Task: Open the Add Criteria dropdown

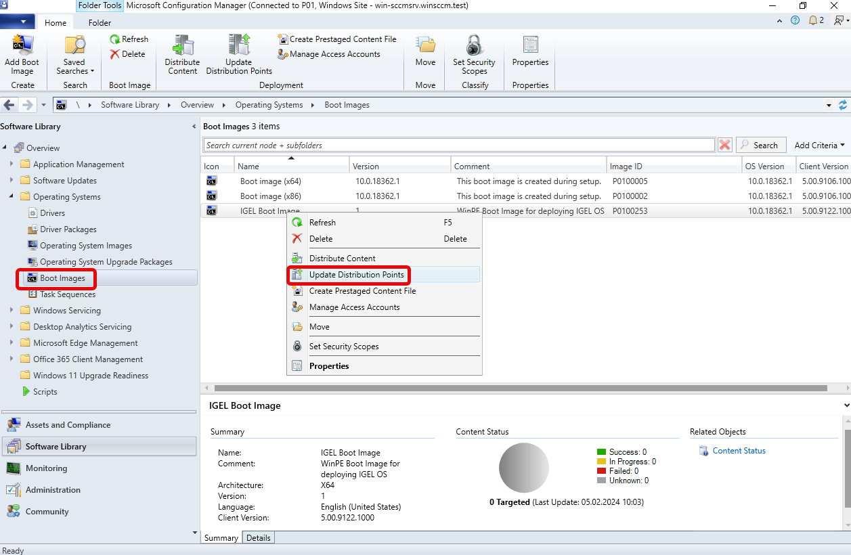Action: (x=820, y=146)
